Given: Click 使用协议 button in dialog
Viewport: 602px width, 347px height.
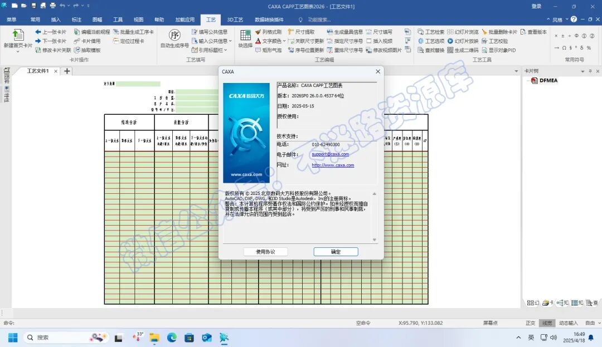Looking at the screenshot, I should tap(266, 252).
